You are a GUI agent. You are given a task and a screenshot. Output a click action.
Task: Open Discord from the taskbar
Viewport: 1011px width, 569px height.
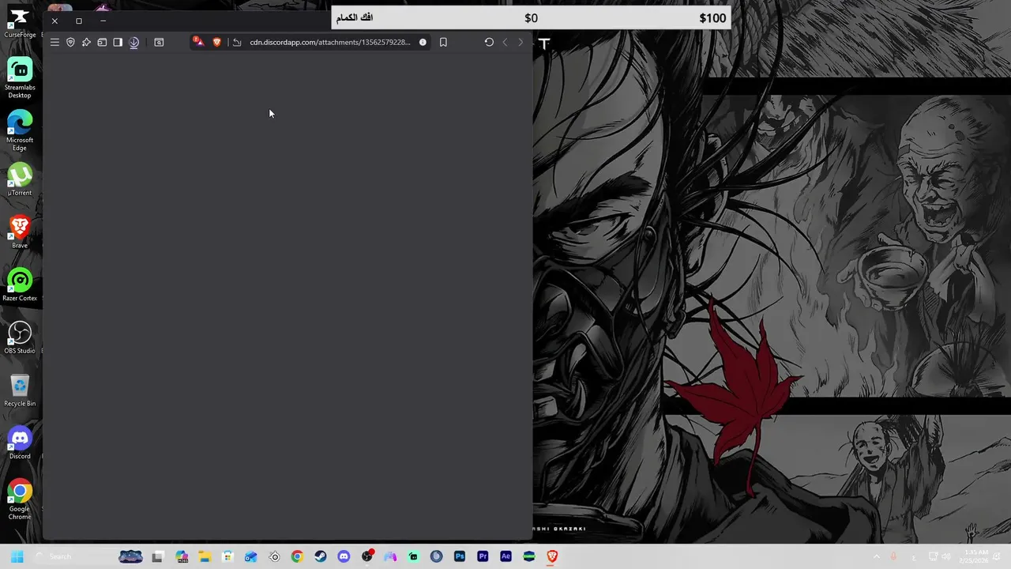pos(344,556)
